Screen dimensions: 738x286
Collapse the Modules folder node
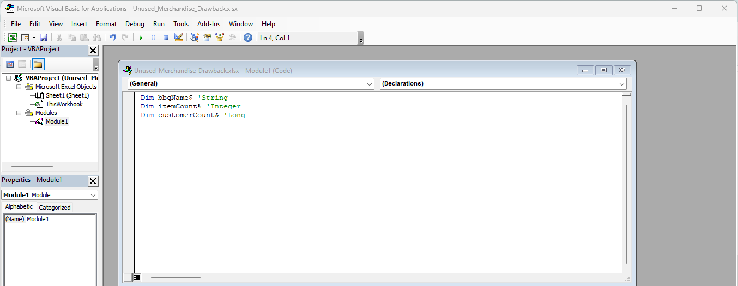(18, 113)
